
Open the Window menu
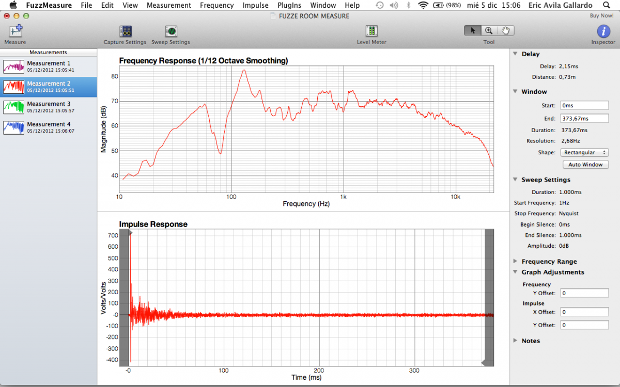tap(323, 5)
